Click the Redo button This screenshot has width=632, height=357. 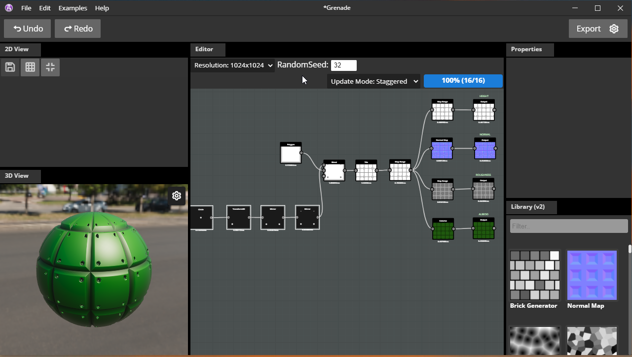tap(77, 29)
